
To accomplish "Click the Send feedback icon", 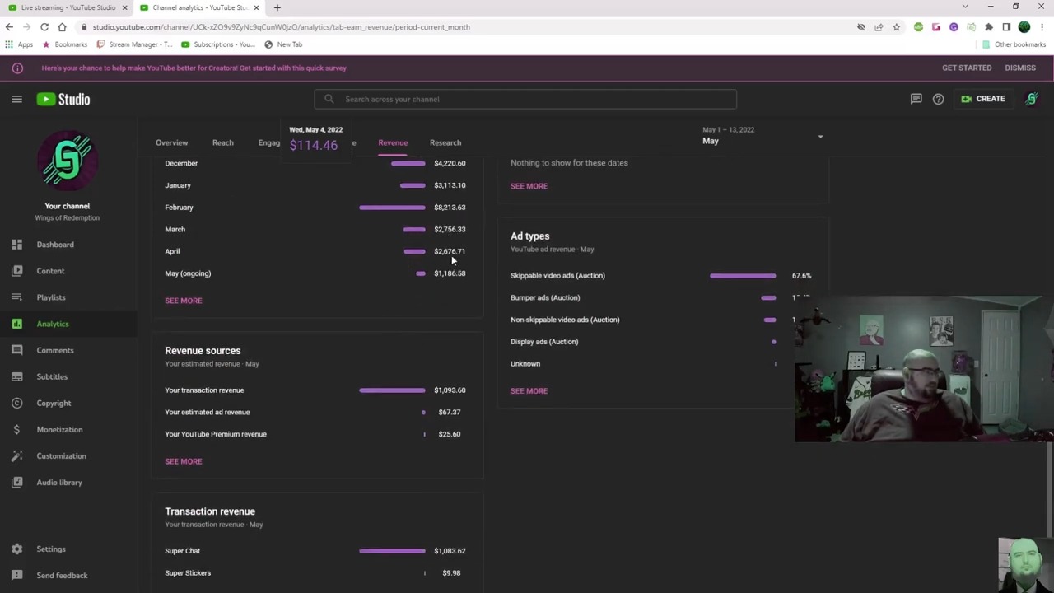I will pos(16,575).
